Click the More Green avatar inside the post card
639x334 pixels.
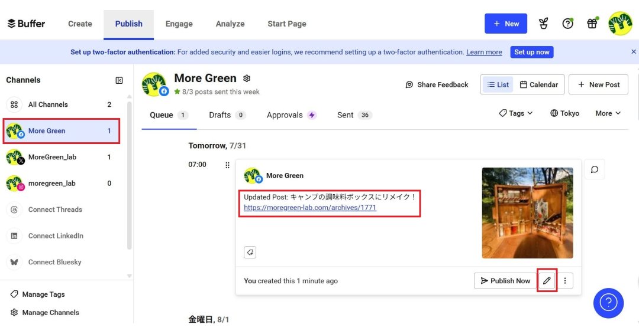[x=253, y=175]
